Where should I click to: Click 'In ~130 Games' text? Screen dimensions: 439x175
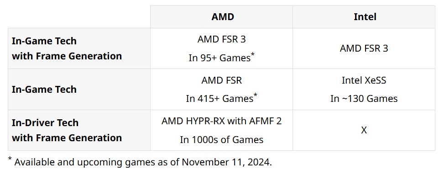point(364,99)
